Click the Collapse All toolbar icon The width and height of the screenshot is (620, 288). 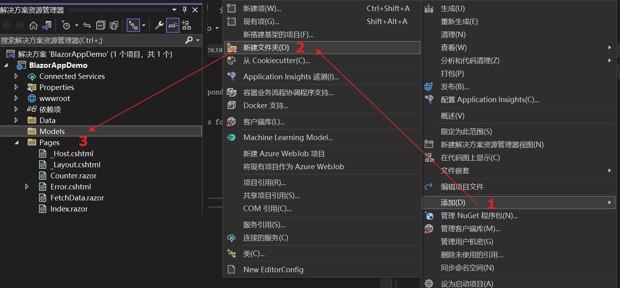click(x=101, y=26)
